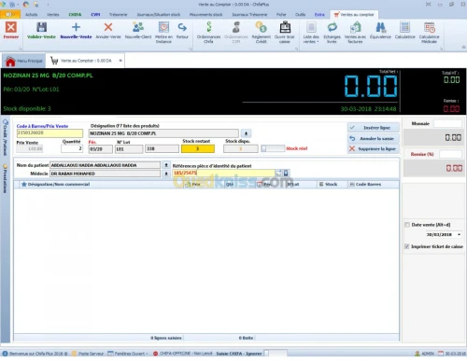Click the Menu Principal home icon
The height and width of the screenshot is (362, 467).
tap(10, 62)
